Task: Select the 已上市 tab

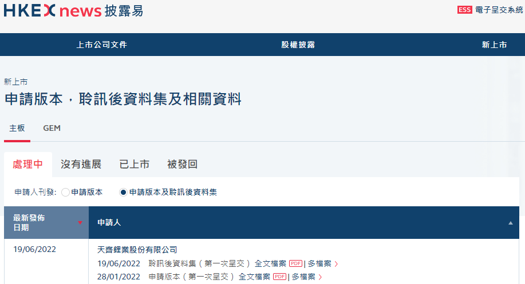Action: coord(134,165)
